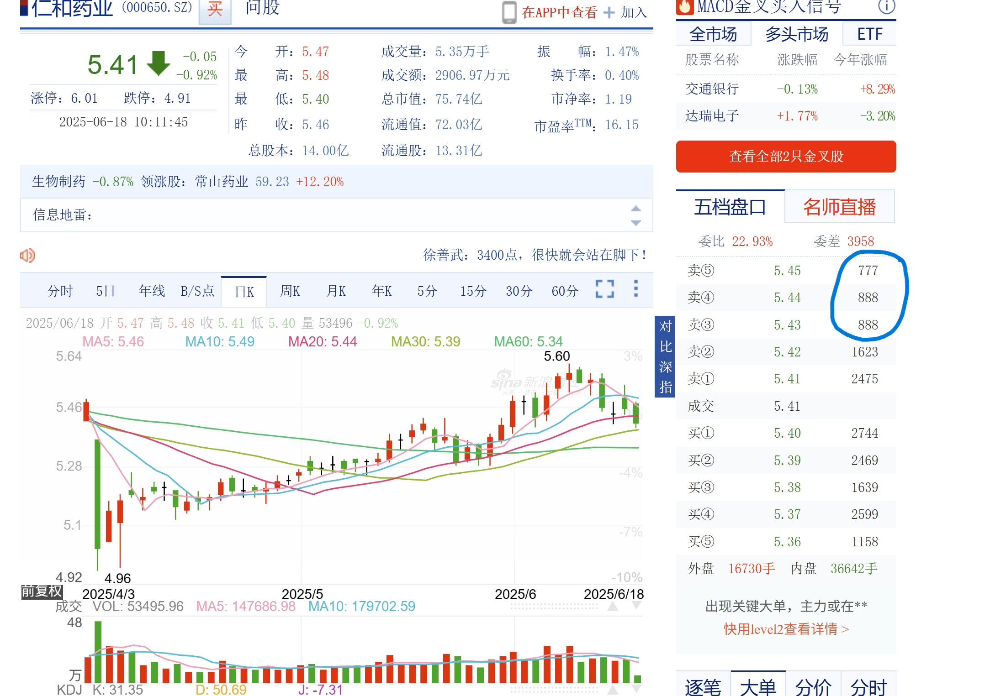990x696 pixels.
Task: Open fullscreen chart view icon
Action: [604, 289]
